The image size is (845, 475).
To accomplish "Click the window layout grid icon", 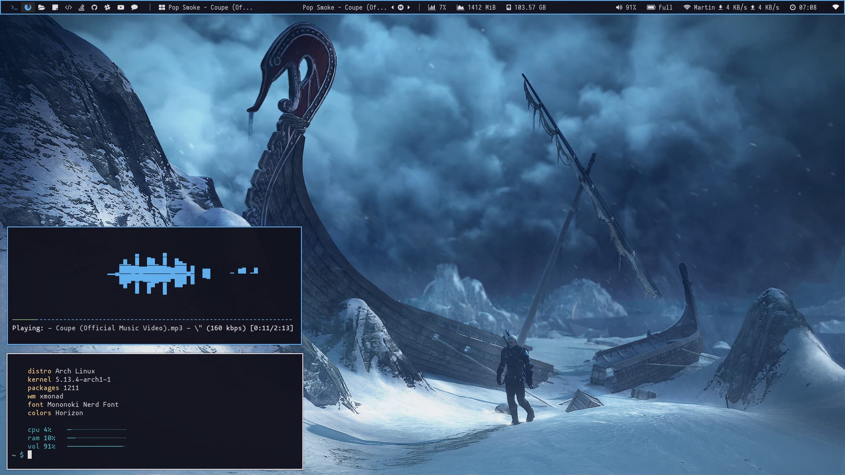I will 162,7.
